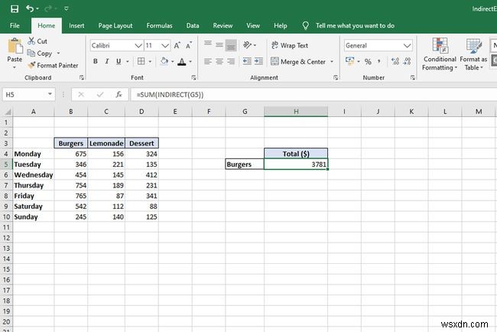Open the Clipboard dialog launcher
The height and width of the screenshot is (332, 497).
(x=82, y=77)
